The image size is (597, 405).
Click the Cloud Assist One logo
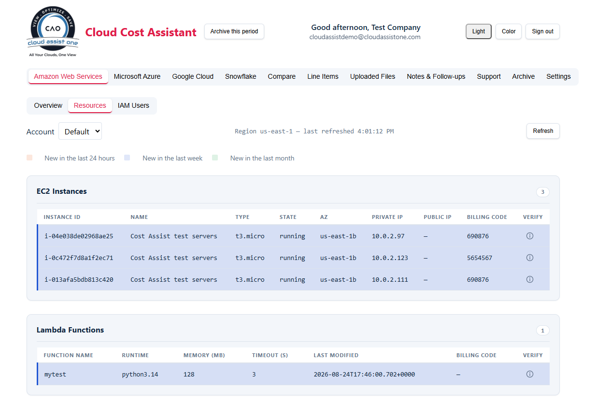[x=53, y=32]
